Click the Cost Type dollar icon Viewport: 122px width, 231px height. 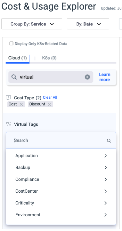8,97
